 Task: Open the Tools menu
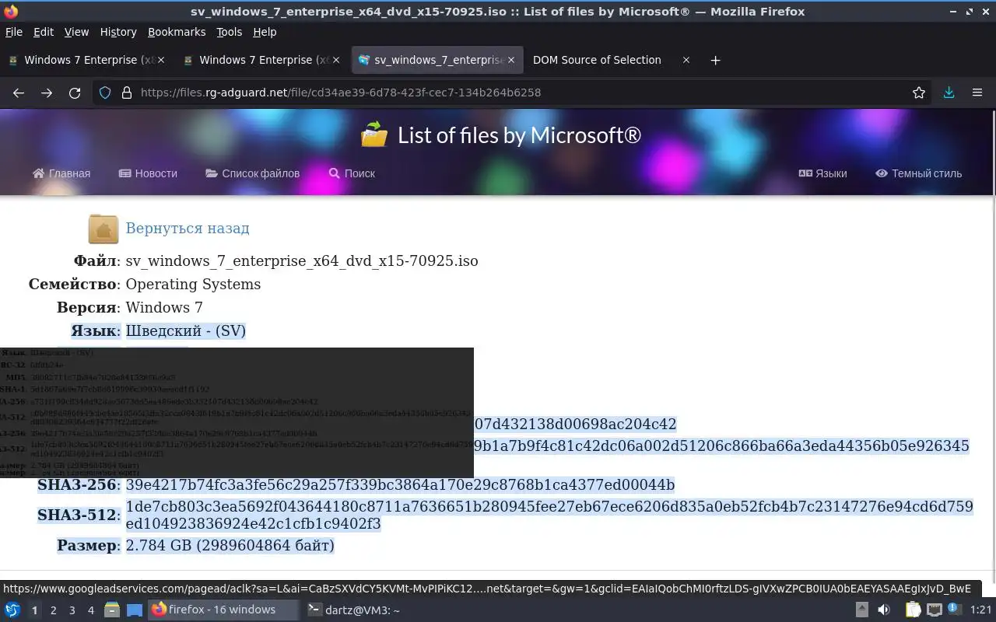pyautogui.click(x=230, y=32)
